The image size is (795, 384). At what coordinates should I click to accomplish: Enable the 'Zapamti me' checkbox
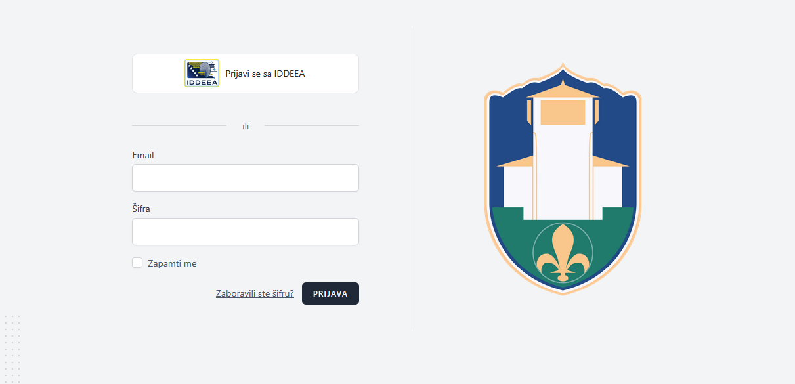click(137, 263)
